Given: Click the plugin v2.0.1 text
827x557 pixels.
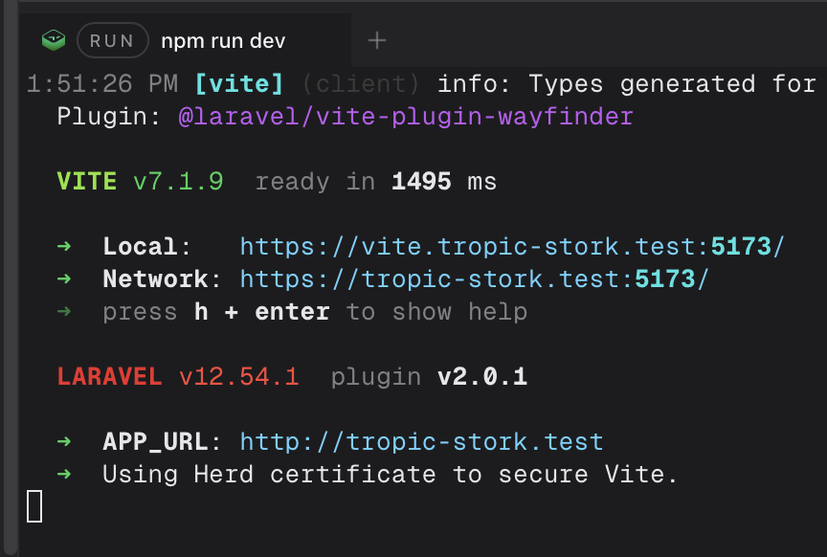Looking at the screenshot, I should pos(429,377).
